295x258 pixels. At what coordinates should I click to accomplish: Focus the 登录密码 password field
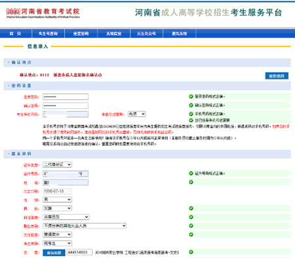(66, 97)
